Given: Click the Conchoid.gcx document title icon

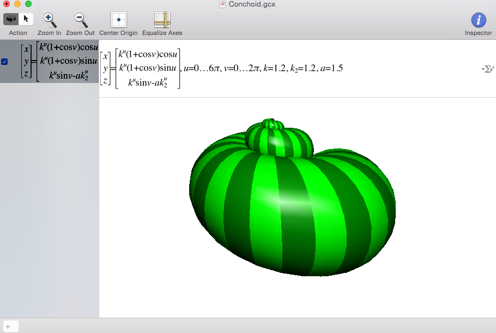Looking at the screenshot, I should 222,4.
